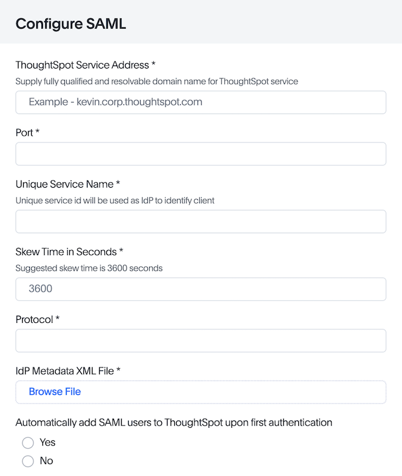402x476 pixels.
Task: Click the 'ThoughtSpot Service Address' field label
Action: coord(85,64)
